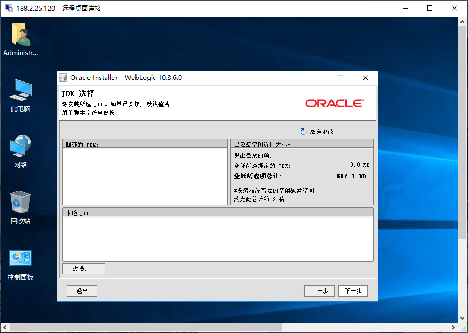The width and height of the screenshot is (468, 333).
Task: Click the 退出 exit button
Action: pos(82,291)
